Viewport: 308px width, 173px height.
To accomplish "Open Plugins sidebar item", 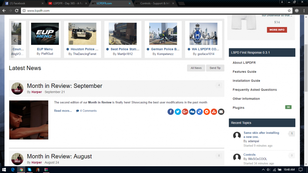I will click(238, 108).
